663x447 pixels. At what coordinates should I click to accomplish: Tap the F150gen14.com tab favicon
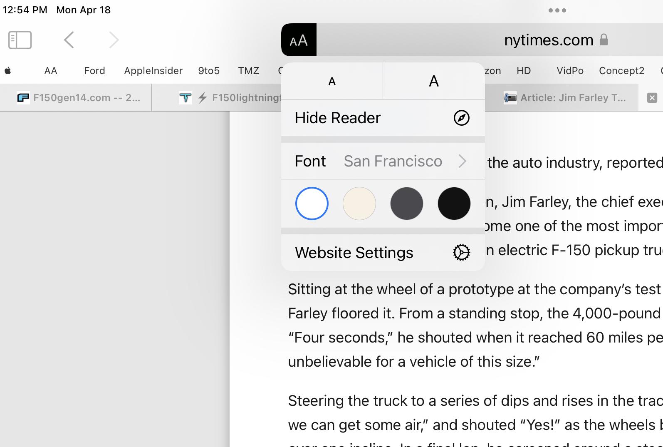pyautogui.click(x=23, y=98)
